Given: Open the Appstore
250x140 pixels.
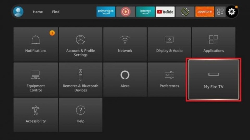Looking at the screenshot, I should [x=205, y=12].
